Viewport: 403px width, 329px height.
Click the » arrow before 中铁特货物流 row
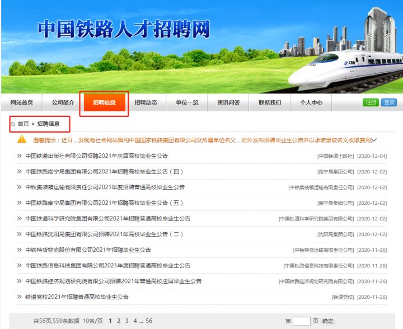point(19,250)
